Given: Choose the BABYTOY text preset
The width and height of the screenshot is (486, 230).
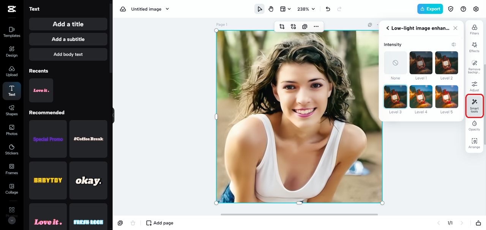Looking at the screenshot, I should [48, 180].
